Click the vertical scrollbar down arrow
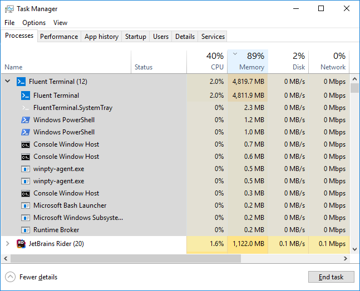The height and width of the screenshot is (291, 360). coord(355,249)
